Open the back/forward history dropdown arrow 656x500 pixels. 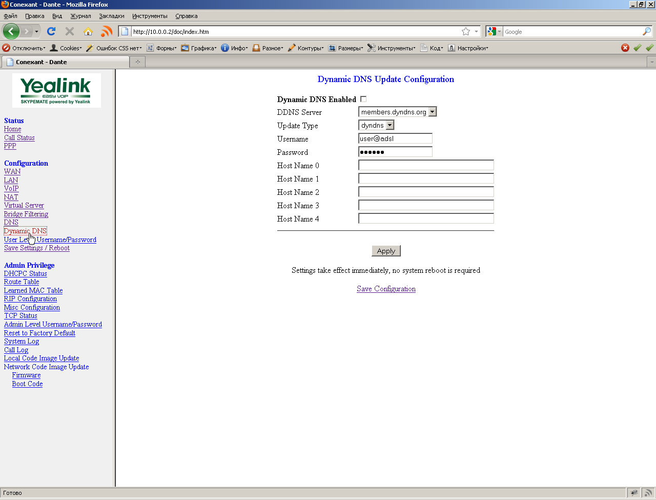click(x=36, y=32)
